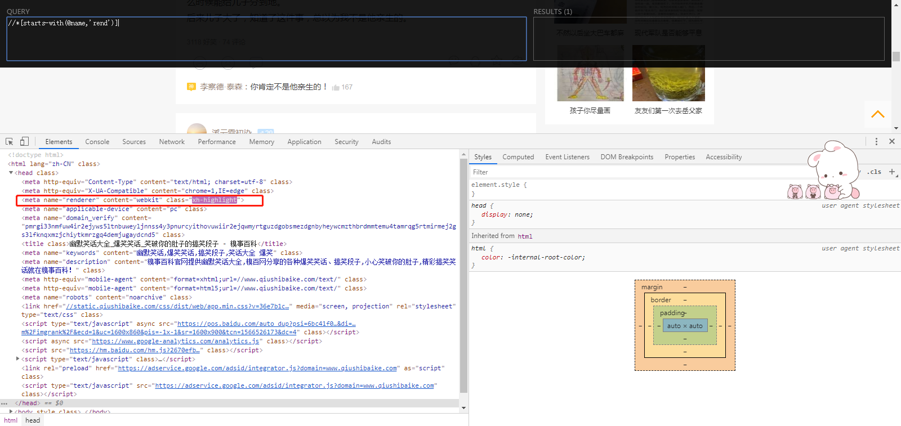Select the doctype html line
The width and height of the screenshot is (901, 426).
click(35, 155)
